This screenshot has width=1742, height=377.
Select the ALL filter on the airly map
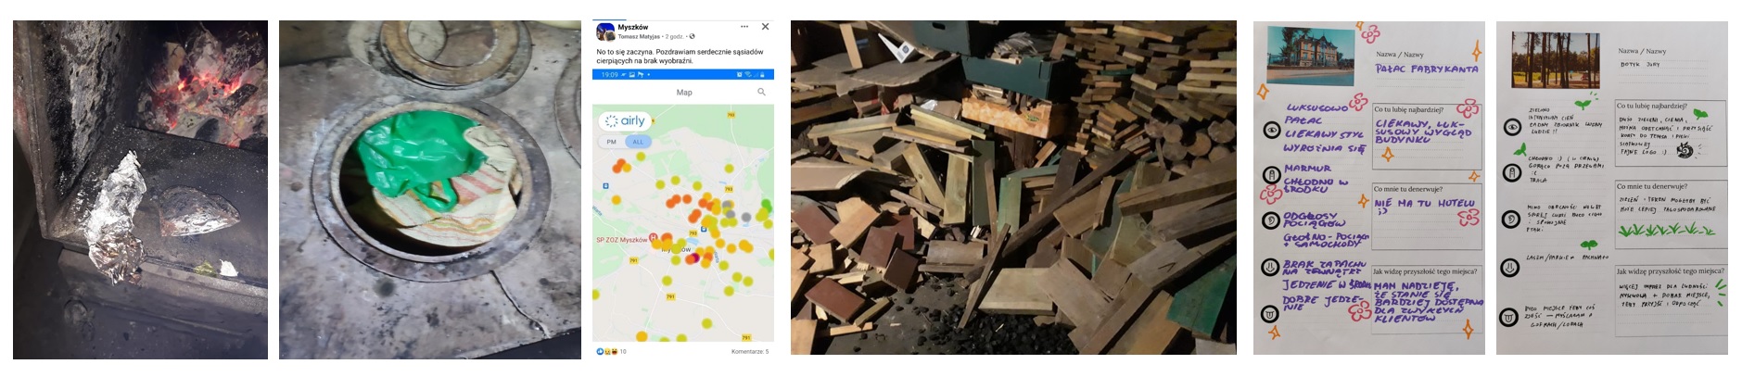click(x=638, y=142)
